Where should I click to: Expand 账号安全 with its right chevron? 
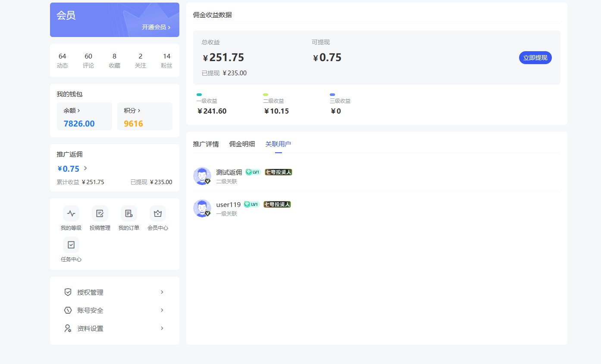coord(162,310)
